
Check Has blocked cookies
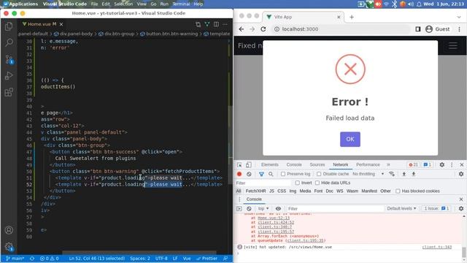pyautogui.click(x=398, y=191)
